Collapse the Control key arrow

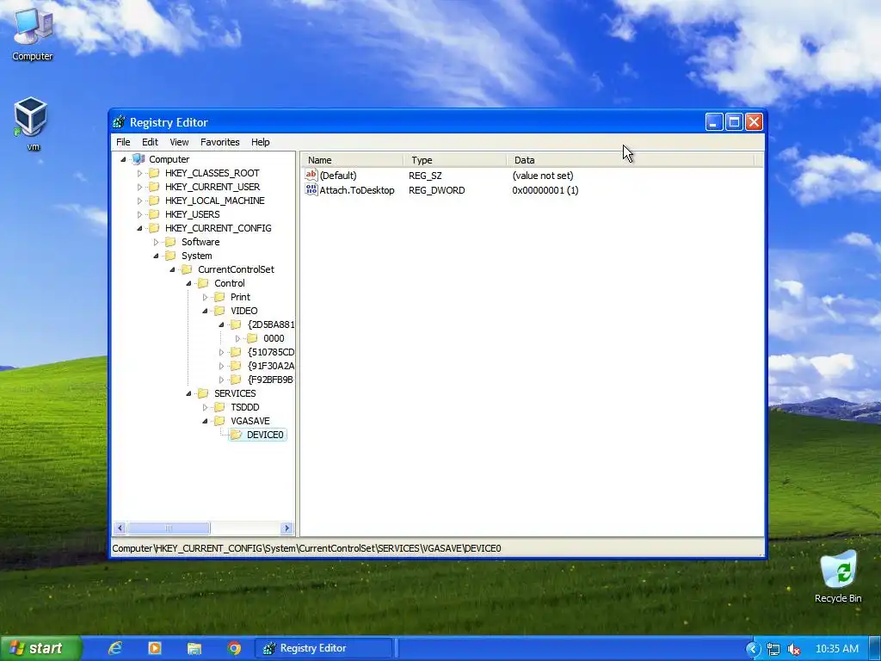point(188,283)
